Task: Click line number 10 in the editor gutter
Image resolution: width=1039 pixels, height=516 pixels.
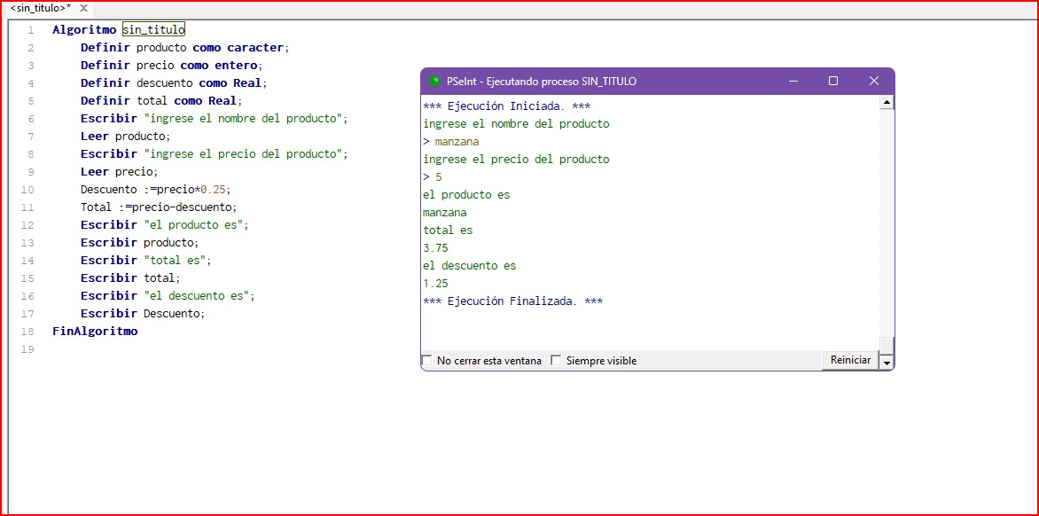Action: (27, 190)
